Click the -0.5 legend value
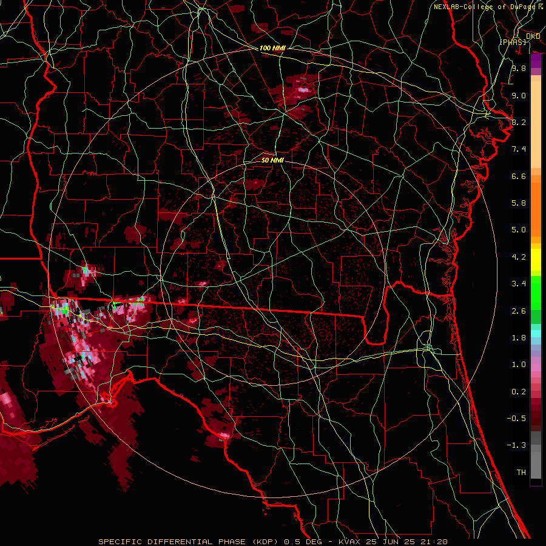This screenshot has height=546, width=546. (x=516, y=418)
